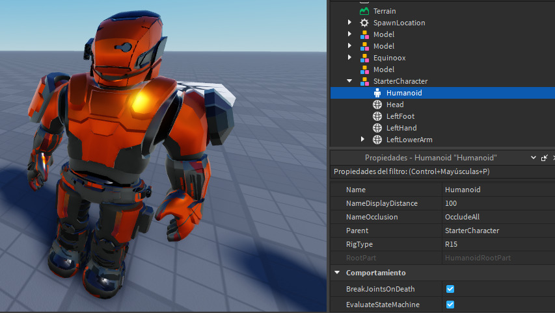
Task: Collapse the Comportamiento section
Action: coord(337,273)
